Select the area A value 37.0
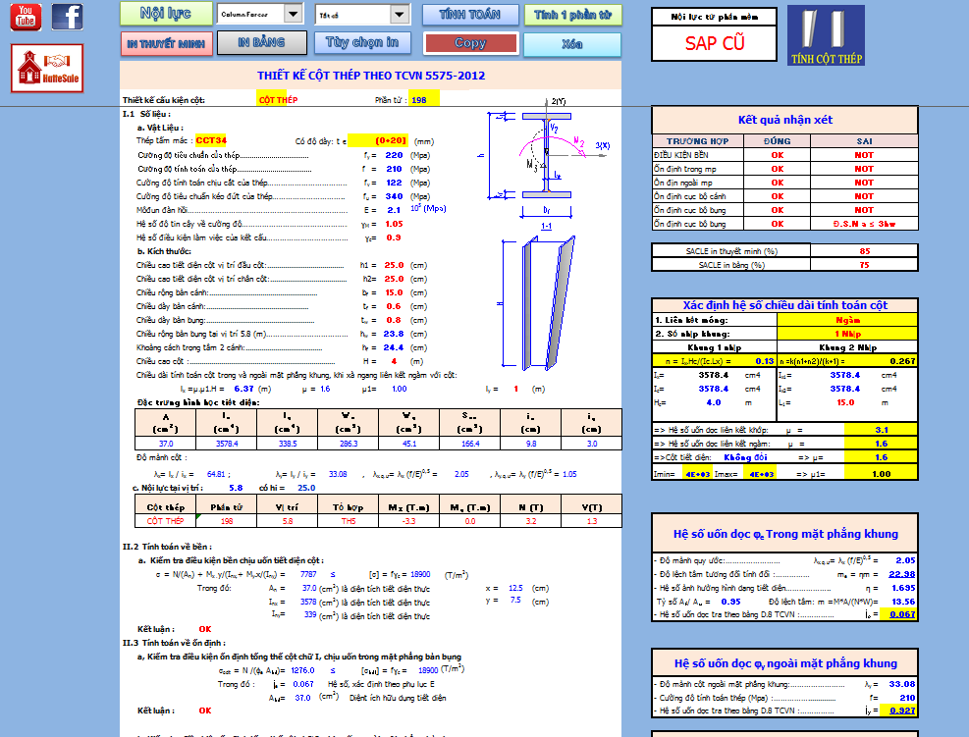Viewport: 969px width, 737px height. pos(166,444)
